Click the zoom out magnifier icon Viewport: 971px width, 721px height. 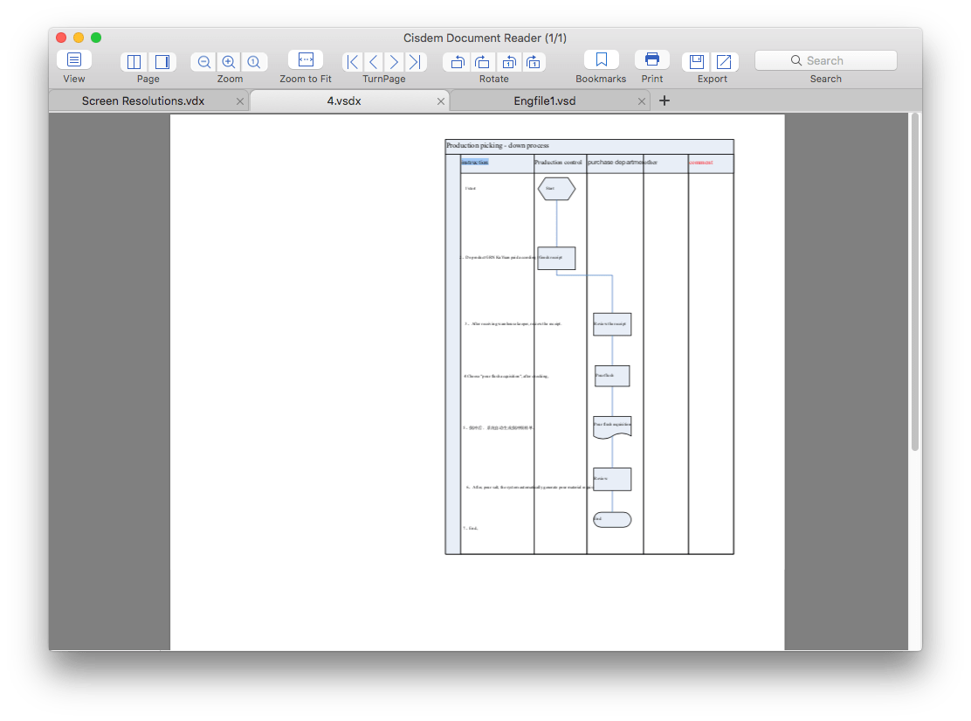204,61
